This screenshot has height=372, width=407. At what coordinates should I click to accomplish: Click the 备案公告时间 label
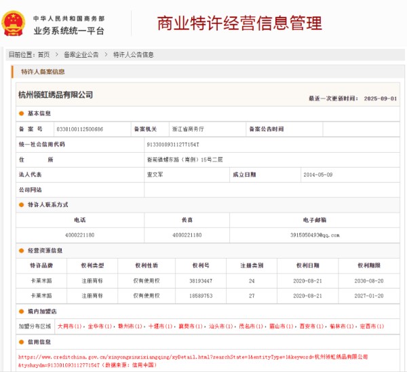pyautogui.click(x=267, y=129)
